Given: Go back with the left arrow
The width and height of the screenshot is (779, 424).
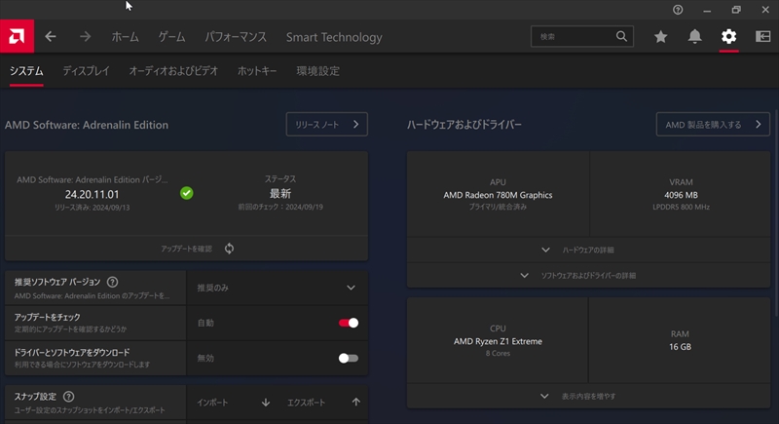Looking at the screenshot, I should pos(51,36).
